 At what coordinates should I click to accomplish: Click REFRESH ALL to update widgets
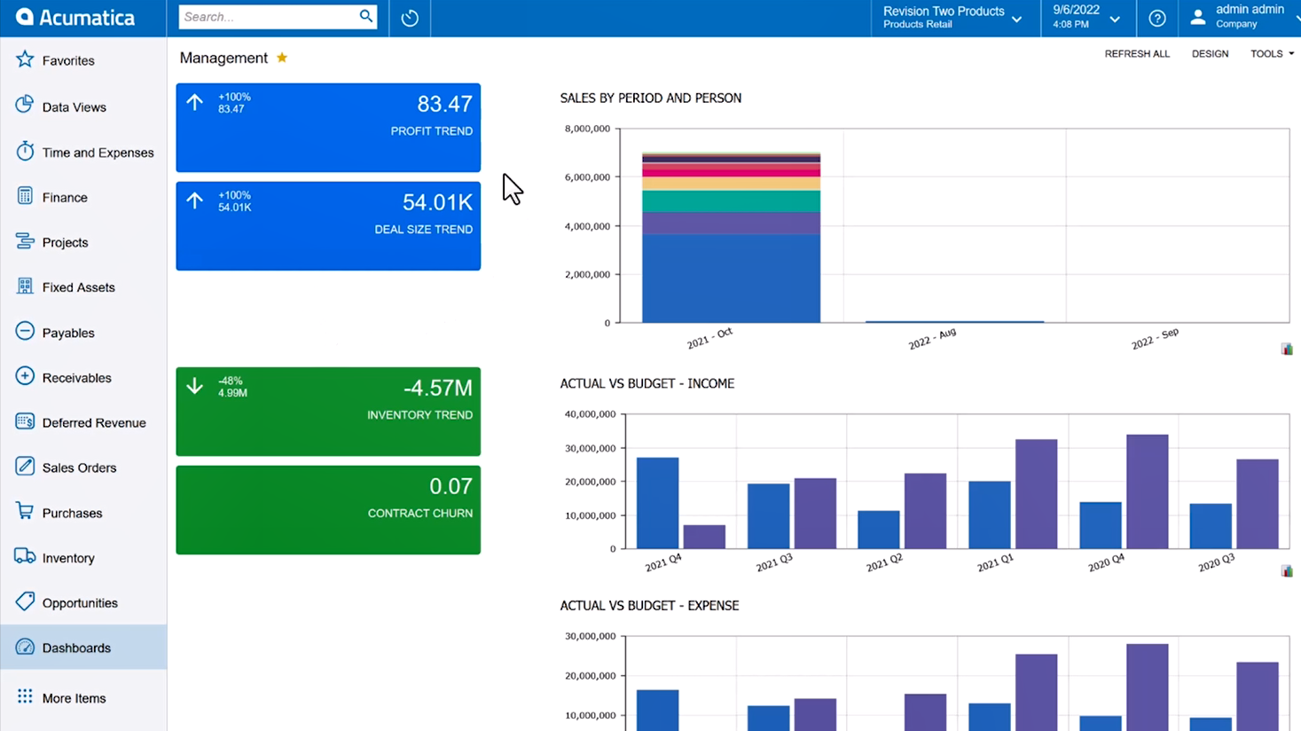point(1137,53)
